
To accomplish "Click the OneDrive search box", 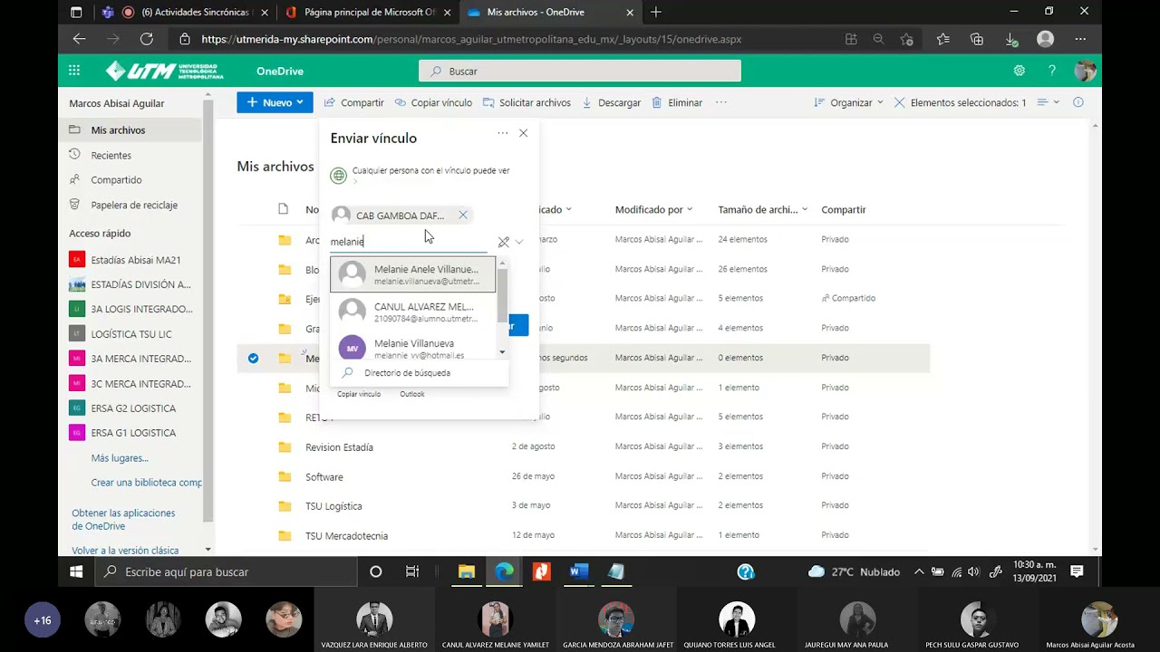I will click(x=580, y=71).
